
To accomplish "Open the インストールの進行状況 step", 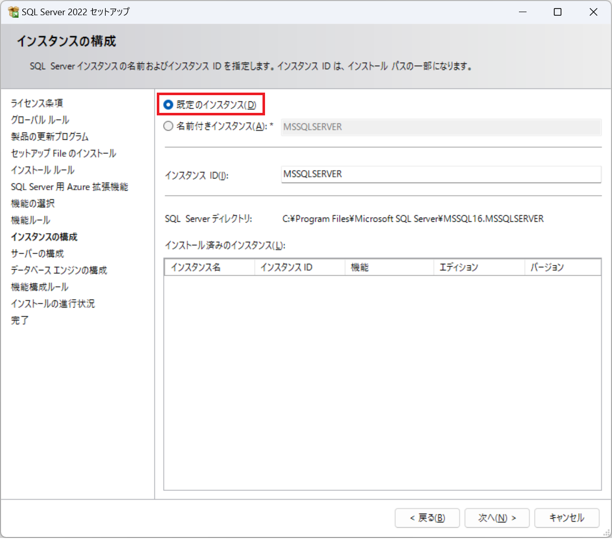I will 53,304.
